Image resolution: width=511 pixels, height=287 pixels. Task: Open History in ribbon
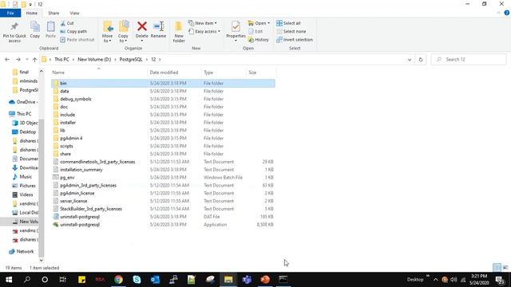pos(259,40)
